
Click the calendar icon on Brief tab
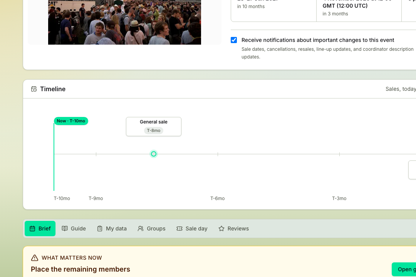pyautogui.click(x=32, y=229)
